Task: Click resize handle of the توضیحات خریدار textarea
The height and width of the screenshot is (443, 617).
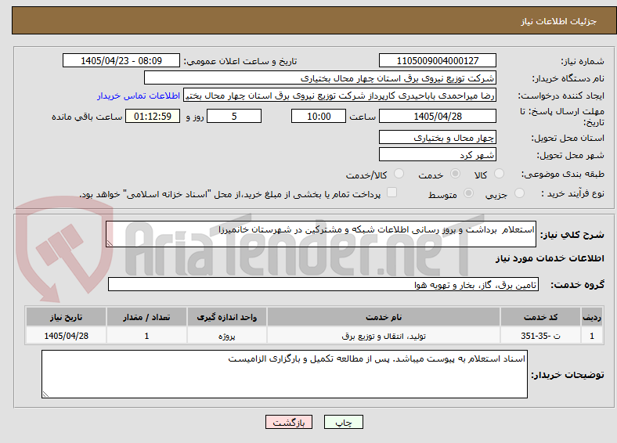Action: pos(45,394)
